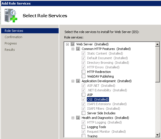Click the ASP.NET installed checkbox
This screenshot has width=161, height=139.
click(x=83, y=86)
